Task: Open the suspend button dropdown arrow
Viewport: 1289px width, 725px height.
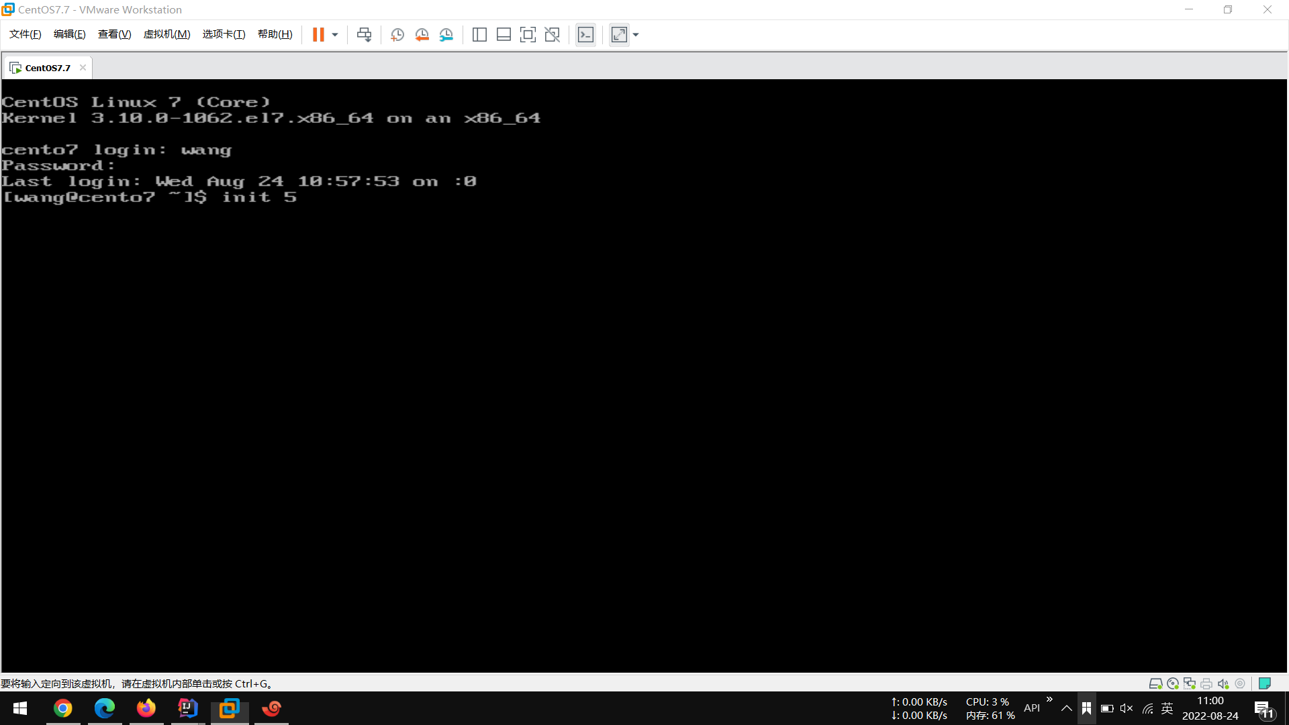Action: (x=334, y=34)
